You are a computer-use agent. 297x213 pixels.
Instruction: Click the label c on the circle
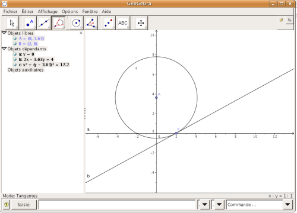pos(137,68)
